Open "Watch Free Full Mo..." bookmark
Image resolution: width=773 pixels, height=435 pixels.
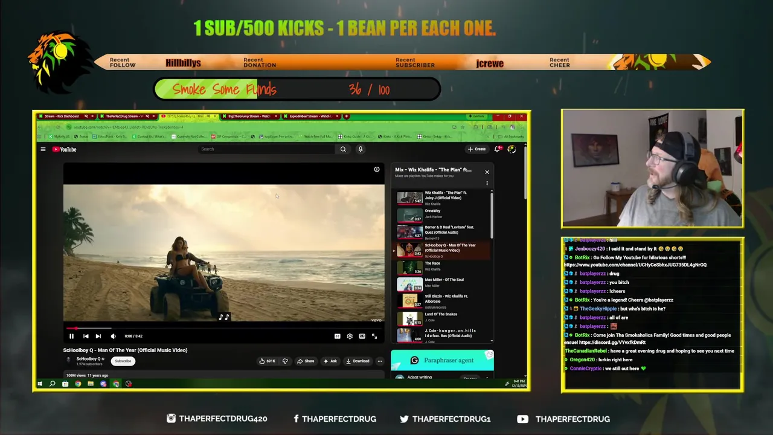[x=315, y=137]
